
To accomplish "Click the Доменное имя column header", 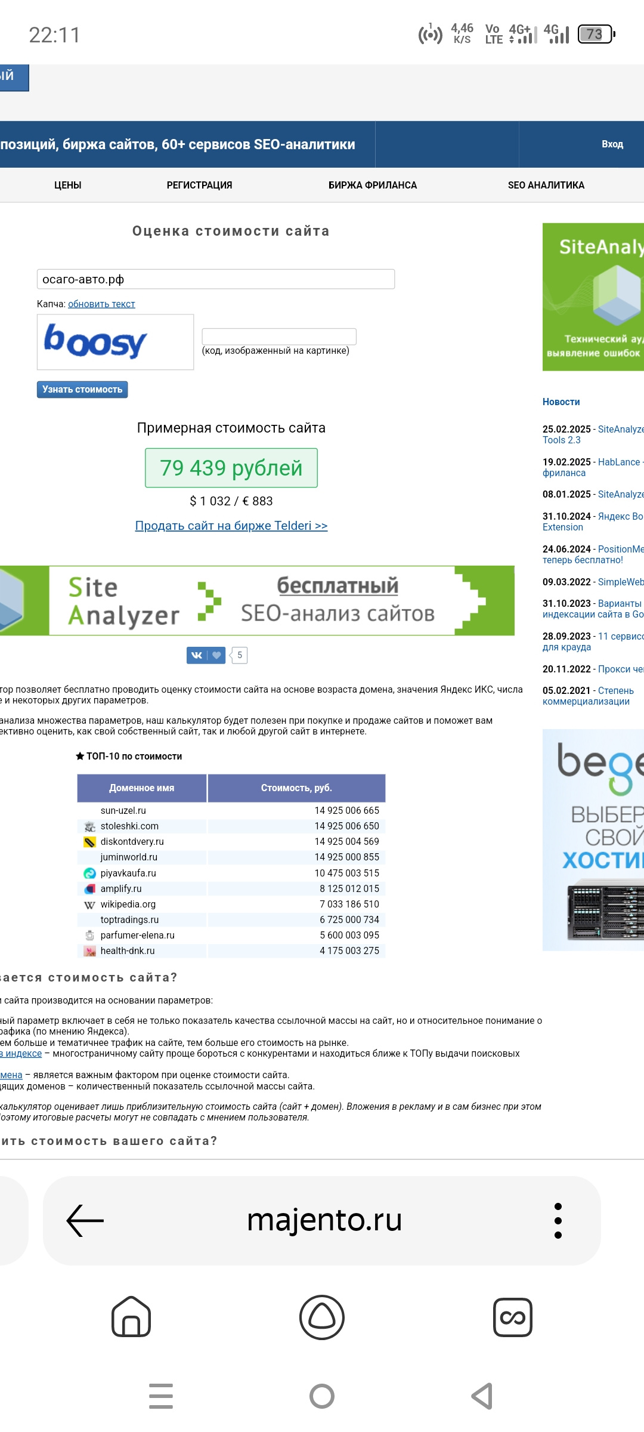I will pos(142,788).
